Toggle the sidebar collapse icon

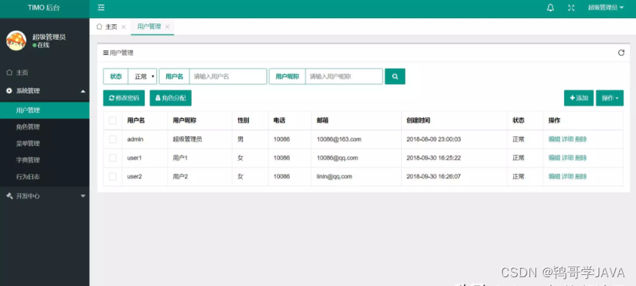(101, 7)
